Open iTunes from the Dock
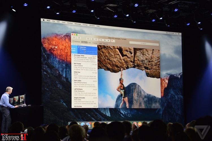The image size is (212, 141). point(135,124)
